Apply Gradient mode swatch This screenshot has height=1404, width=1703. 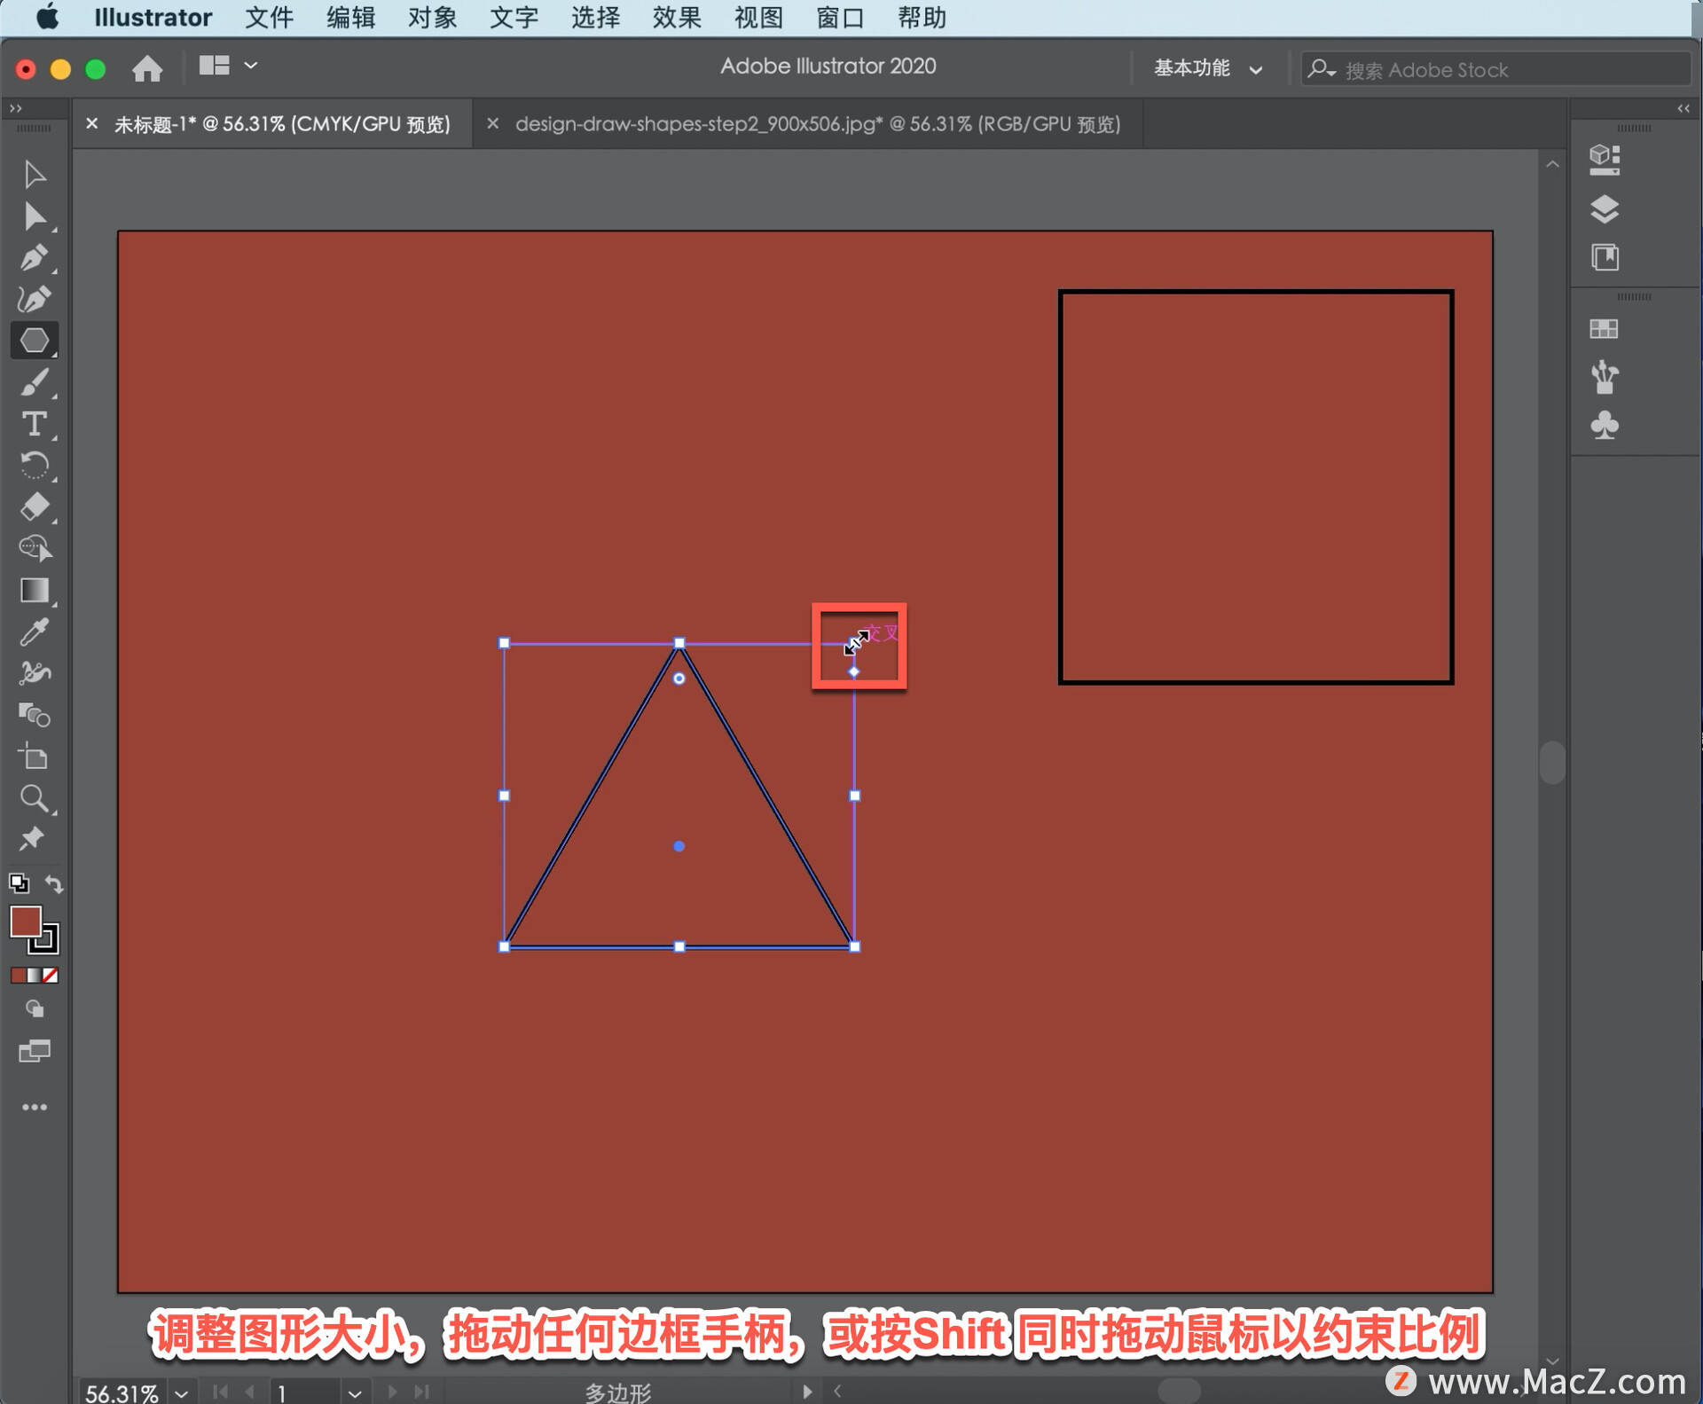click(x=35, y=976)
